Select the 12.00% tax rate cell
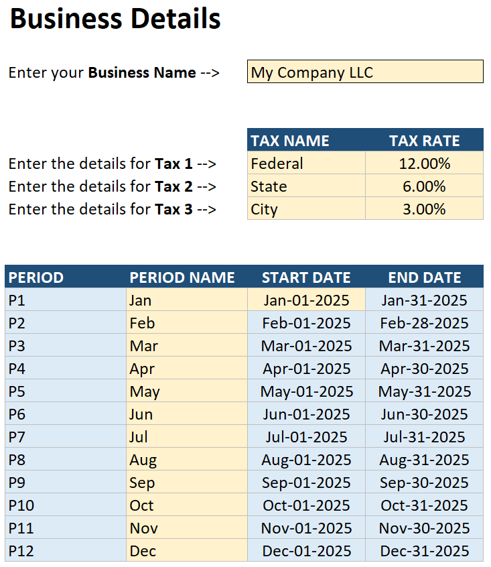The width and height of the screenshot is (491, 567). pos(424,164)
